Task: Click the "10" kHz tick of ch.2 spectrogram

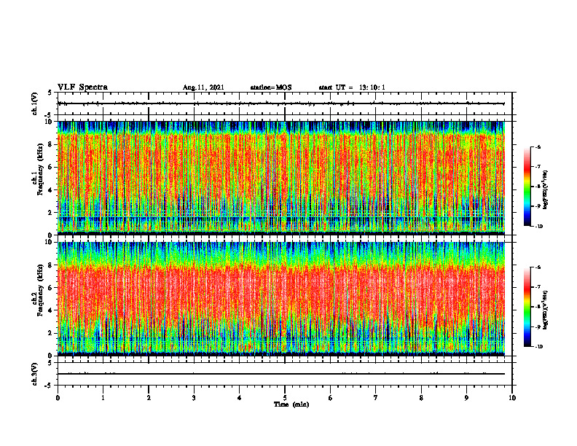Action: [x=50, y=242]
